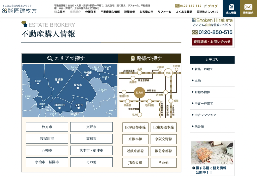Choose the JR学研都市線 route button
Screen dimensions: 257x177
pos(135,127)
